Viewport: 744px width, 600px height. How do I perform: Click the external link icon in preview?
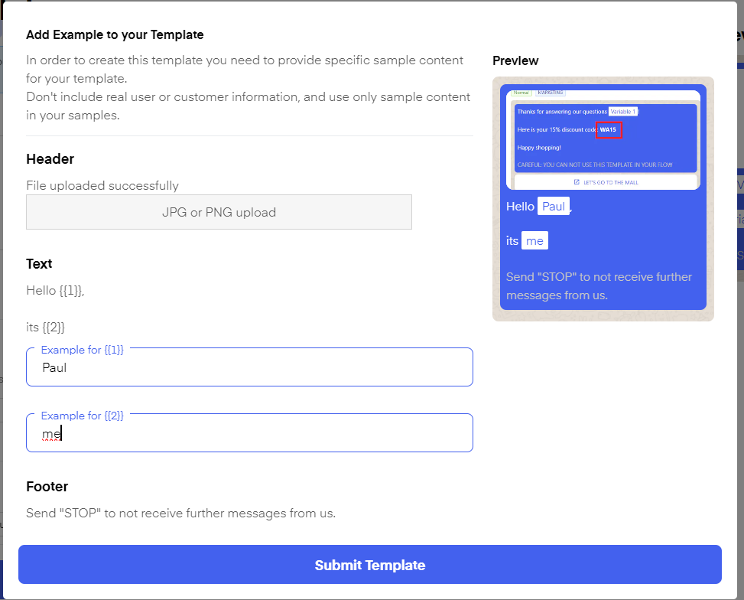(x=577, y=182)
